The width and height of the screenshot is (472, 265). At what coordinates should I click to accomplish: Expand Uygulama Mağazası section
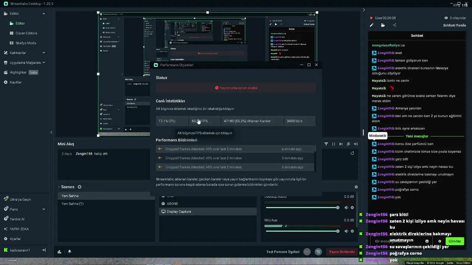(x=44, y=63)
